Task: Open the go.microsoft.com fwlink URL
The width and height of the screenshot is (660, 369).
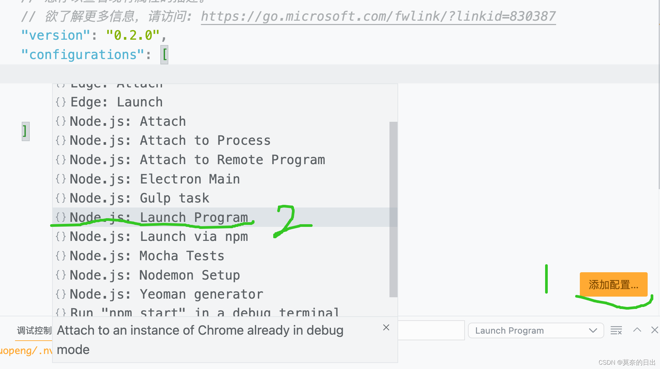Action: pos(378,16)
